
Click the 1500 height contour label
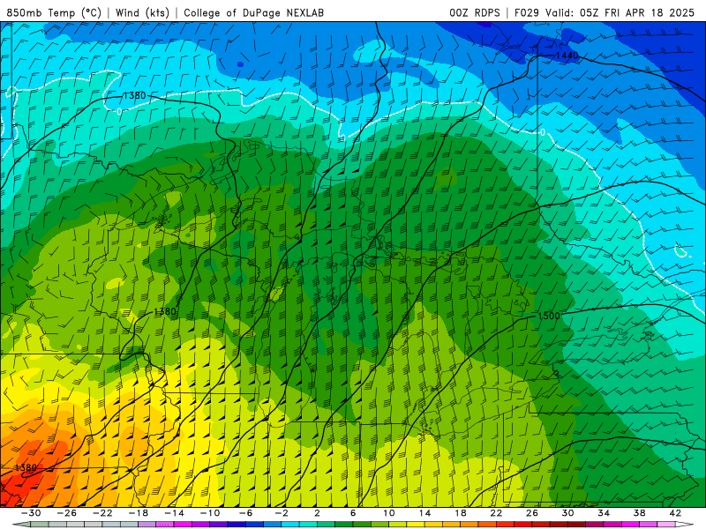[x=549, y=316]
